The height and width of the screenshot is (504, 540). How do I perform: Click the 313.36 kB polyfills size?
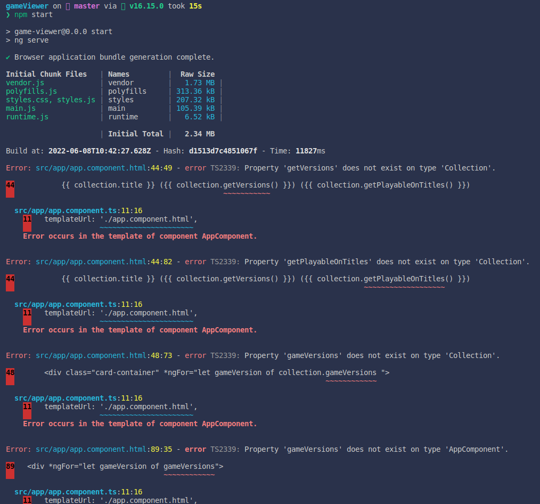click(x=195, y=91)
